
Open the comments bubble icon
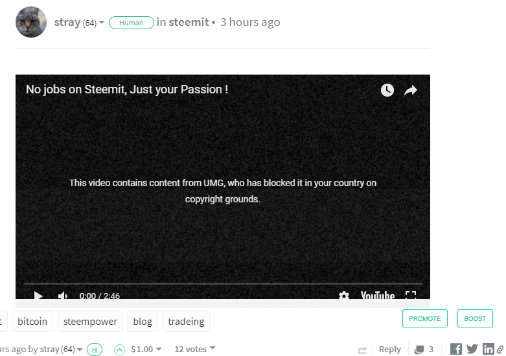pyautogui.click(x=419, y=350)
